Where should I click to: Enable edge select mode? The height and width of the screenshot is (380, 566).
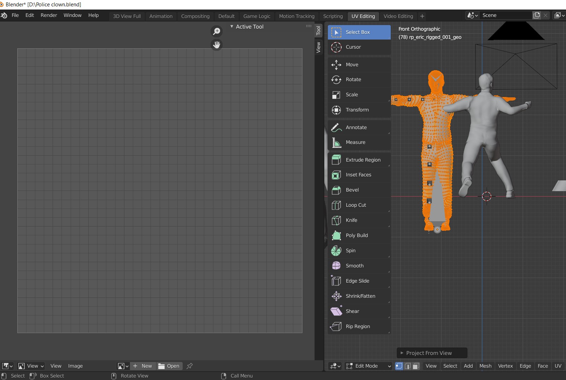click(x=407, y=366)
